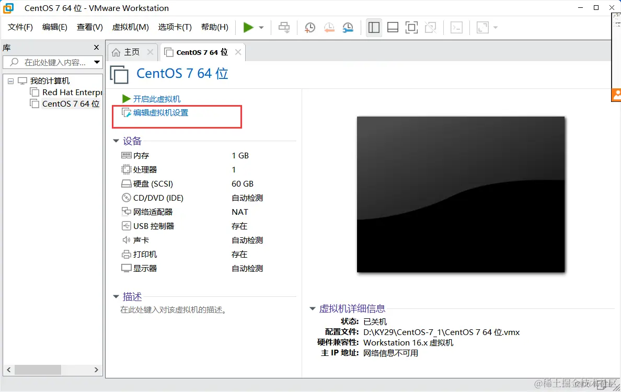The image size is (621, 392).
Task: Click the VMware Workstation title bar logo
Action: (8, 8)
